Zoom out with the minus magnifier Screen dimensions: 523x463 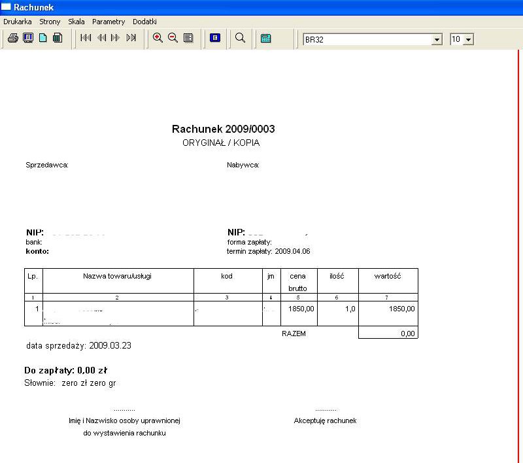tap(173, 38)
